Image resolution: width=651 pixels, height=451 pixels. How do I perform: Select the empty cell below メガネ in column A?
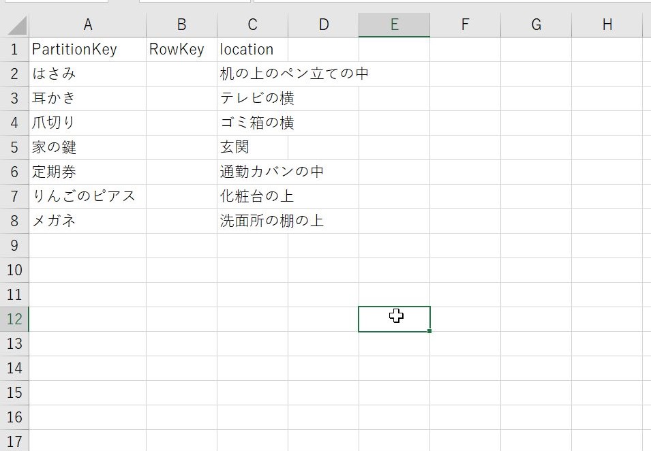[x=87, y=245]
